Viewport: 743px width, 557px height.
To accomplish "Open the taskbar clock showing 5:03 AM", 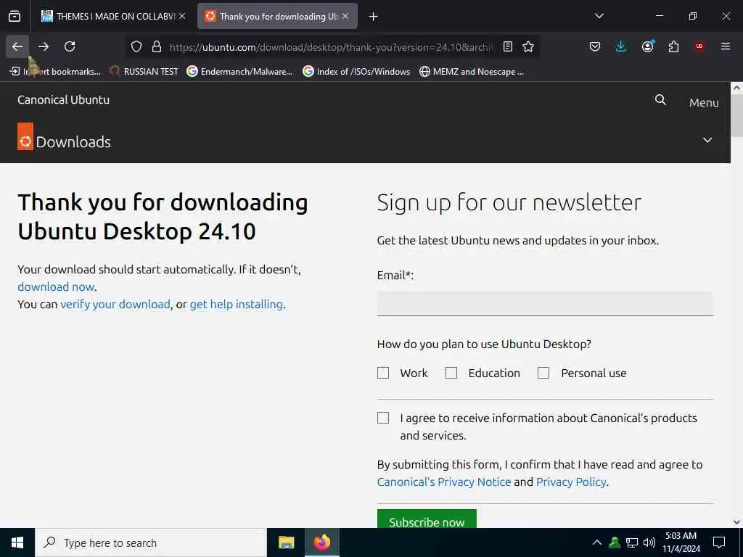I will coord(681,542).
